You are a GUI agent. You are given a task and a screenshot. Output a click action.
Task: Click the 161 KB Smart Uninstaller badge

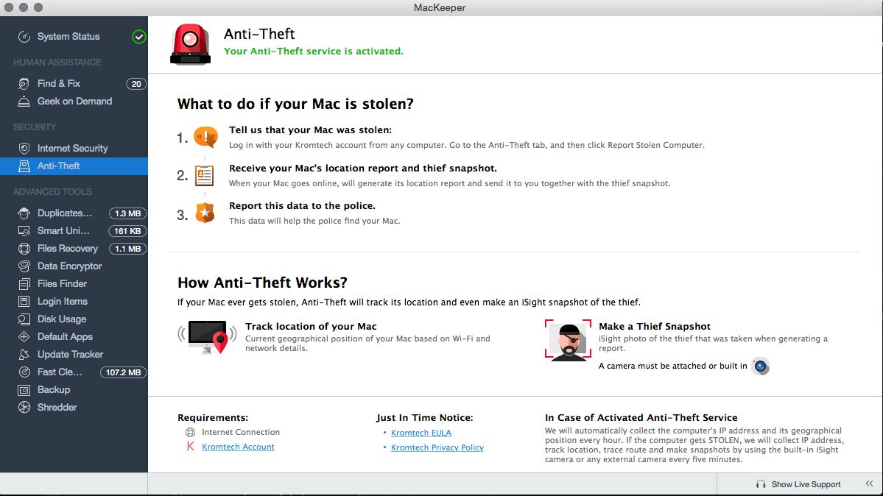coord(128,231)
